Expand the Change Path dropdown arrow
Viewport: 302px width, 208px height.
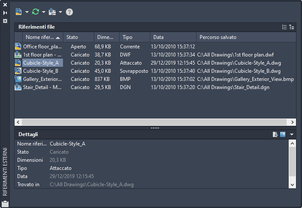[x=60, y=12]
